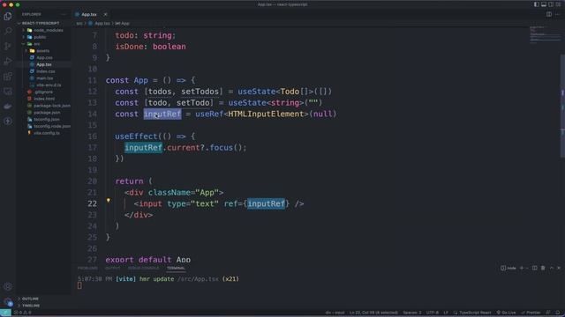Open the activity bar icon below Docker
This screenshot has width=565, height=317.
tap(8, 122)
